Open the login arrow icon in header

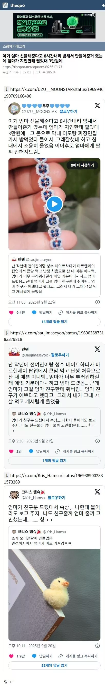coord(103,5)
